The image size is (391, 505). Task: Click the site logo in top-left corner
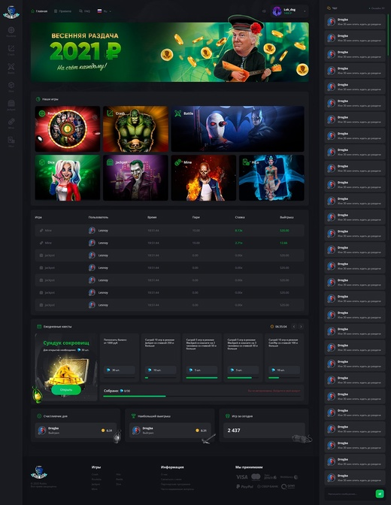[x=11, y=12]
